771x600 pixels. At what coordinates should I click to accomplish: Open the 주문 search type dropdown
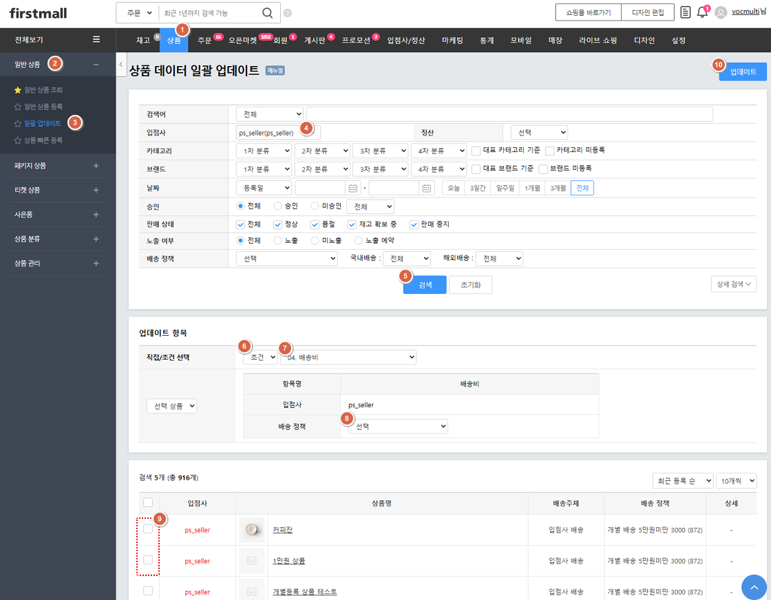tap(138, 13)
